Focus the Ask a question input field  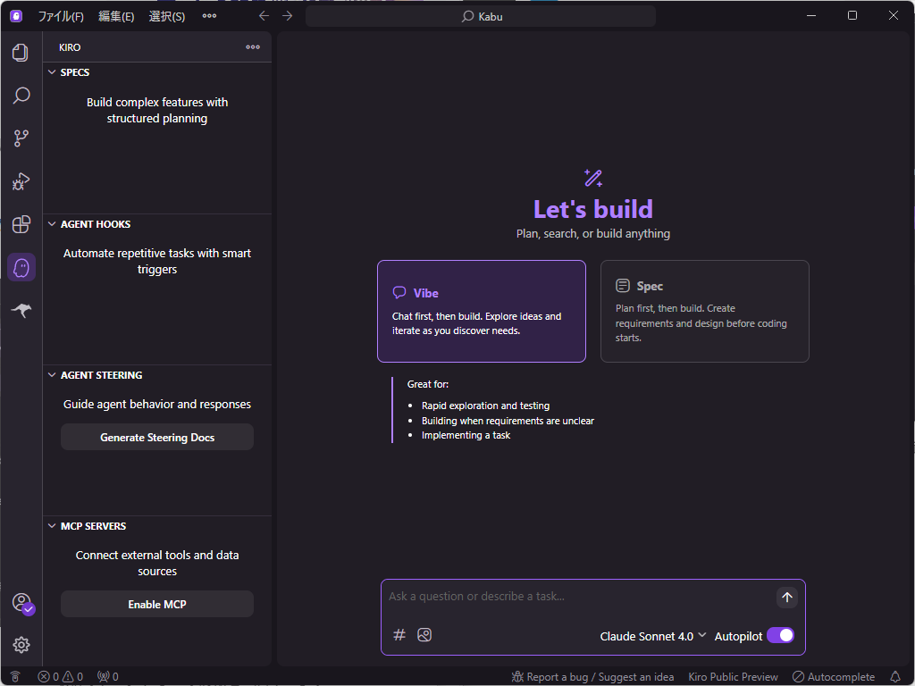578,597
